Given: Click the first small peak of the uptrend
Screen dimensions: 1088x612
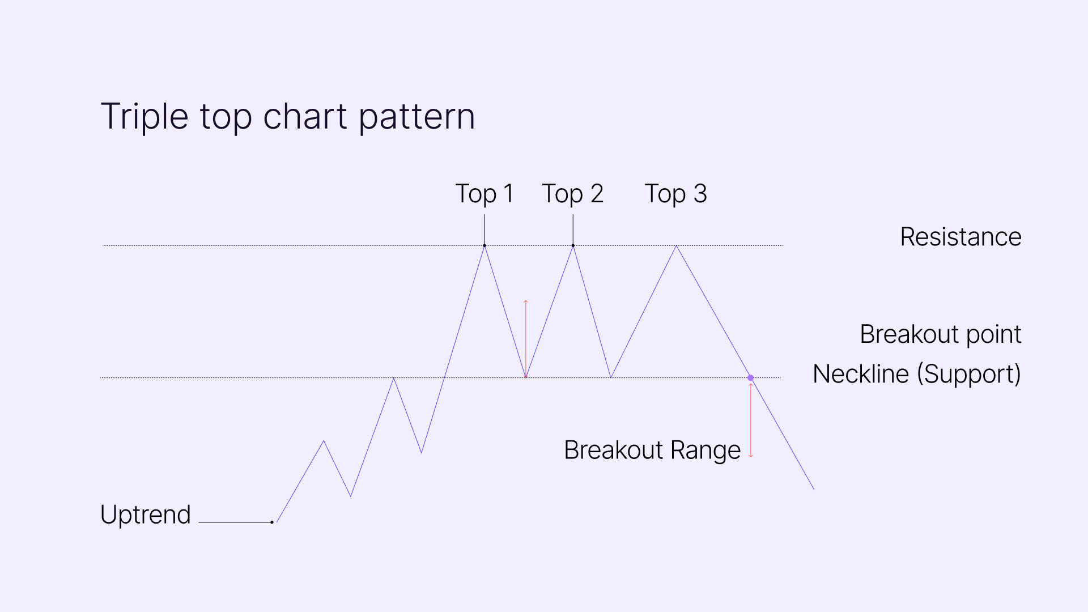Looking at the screenshot, I should [x=324, y=441].
